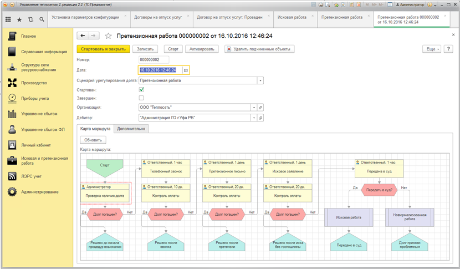
Task: Go back with the left arrow button
Action: (83, 36)
